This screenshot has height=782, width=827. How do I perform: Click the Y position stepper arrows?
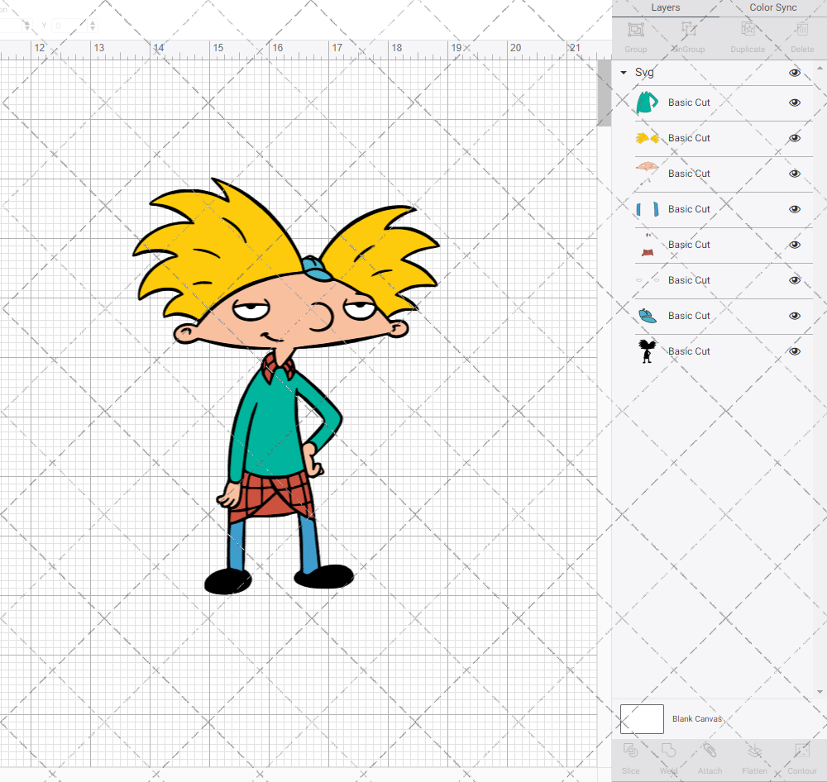tap(93, 26)
